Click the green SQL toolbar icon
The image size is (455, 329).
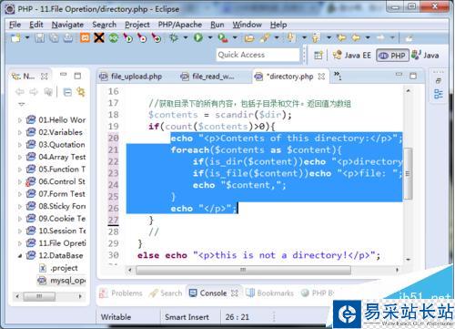tap(114, 38)
